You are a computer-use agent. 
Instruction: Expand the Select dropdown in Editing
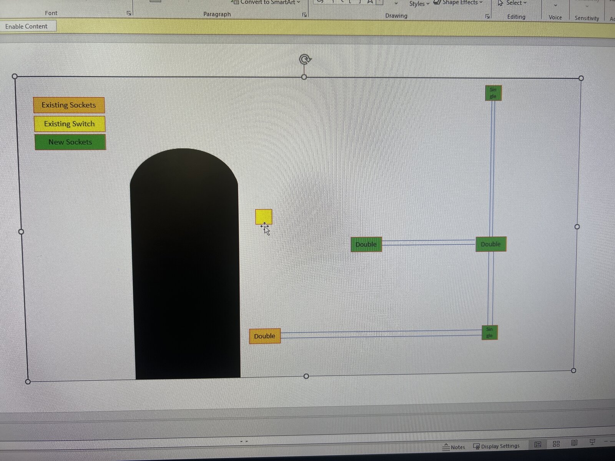pos(513,3)
